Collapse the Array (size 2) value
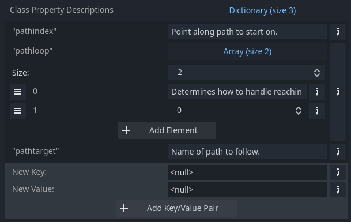The image size is (351, 222). point(247,51)
